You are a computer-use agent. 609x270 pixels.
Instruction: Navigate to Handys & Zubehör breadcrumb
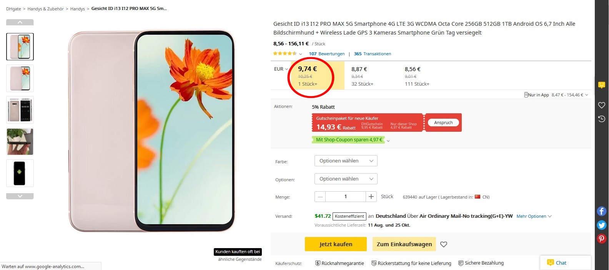pos(45,9)
